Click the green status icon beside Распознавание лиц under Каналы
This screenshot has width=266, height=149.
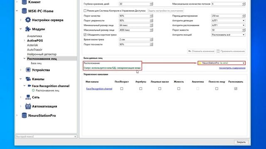point(33,90)
